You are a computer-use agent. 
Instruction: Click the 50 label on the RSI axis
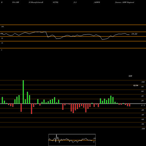coord(2,38)
